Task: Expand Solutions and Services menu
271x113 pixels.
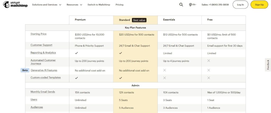Action: tap(47, 5)
